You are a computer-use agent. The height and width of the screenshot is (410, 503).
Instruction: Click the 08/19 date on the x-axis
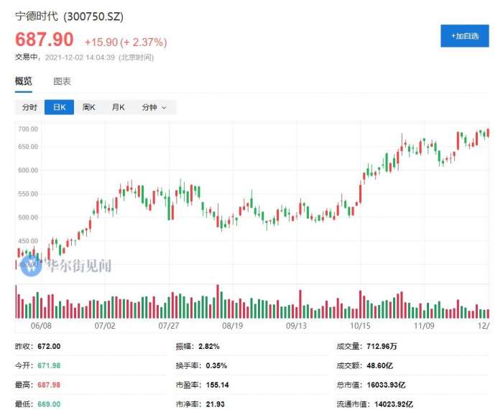[232, 325]
